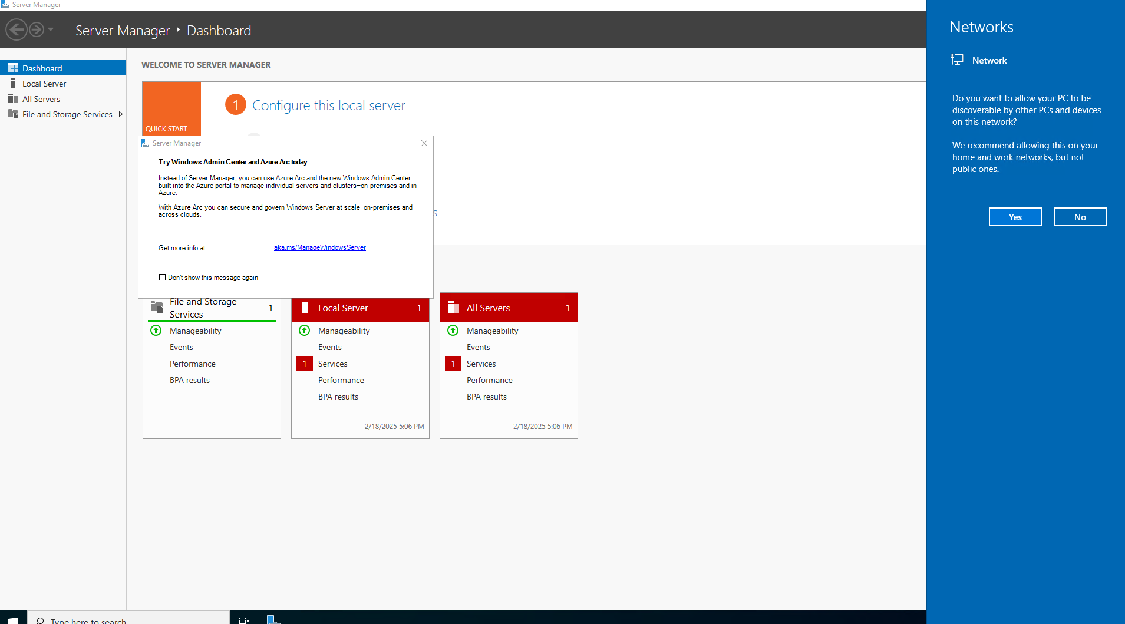This screenshot has width=1125, height=624.
Task: Click the File and Storage Services tile icon
Action: point(157,307)
